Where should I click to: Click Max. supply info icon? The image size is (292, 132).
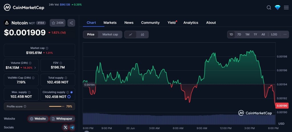pos(29,92)
